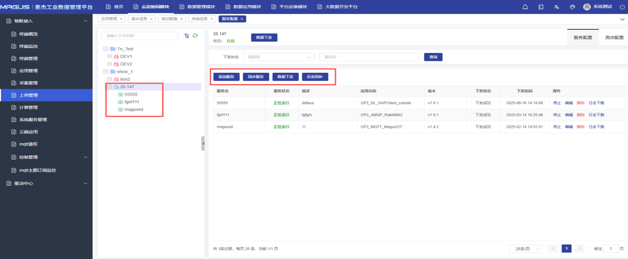The image size is (628, 259).
Task: Open the documentation book icon in header
Action: (x=541, y=7)
